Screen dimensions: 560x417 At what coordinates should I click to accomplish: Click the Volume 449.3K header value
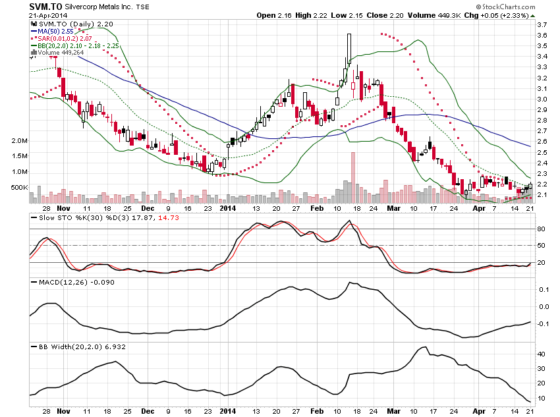(x=433, y=15)
